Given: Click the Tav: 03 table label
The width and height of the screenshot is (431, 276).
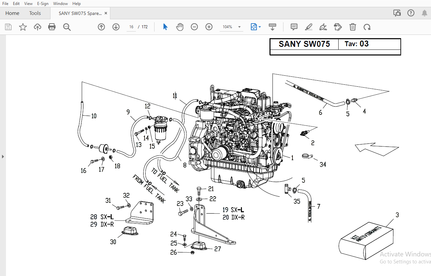Looking at the screenshot, I should tap(357, 44).
